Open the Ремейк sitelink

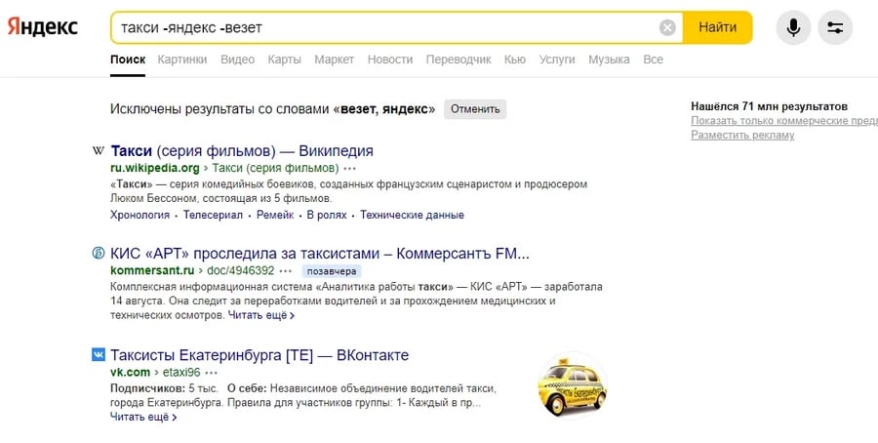(275, 215)
